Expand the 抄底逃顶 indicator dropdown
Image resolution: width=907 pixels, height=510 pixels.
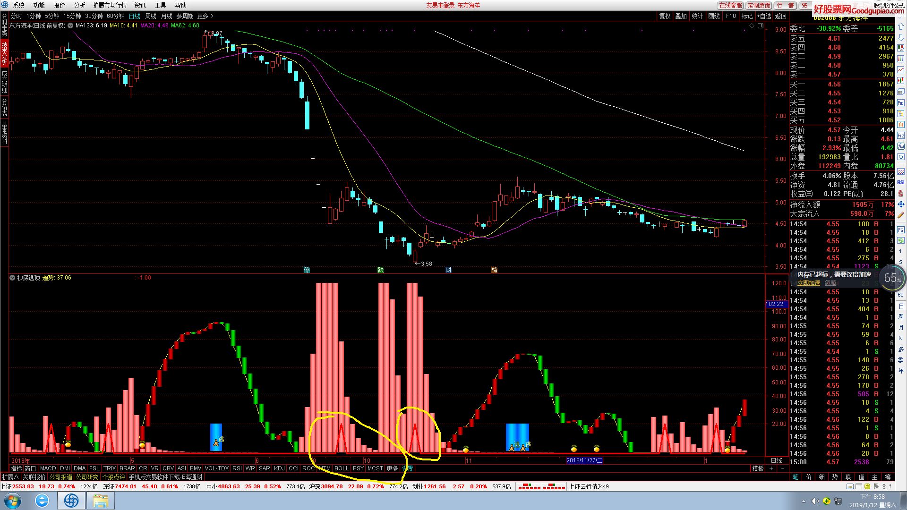pos(12,278)
